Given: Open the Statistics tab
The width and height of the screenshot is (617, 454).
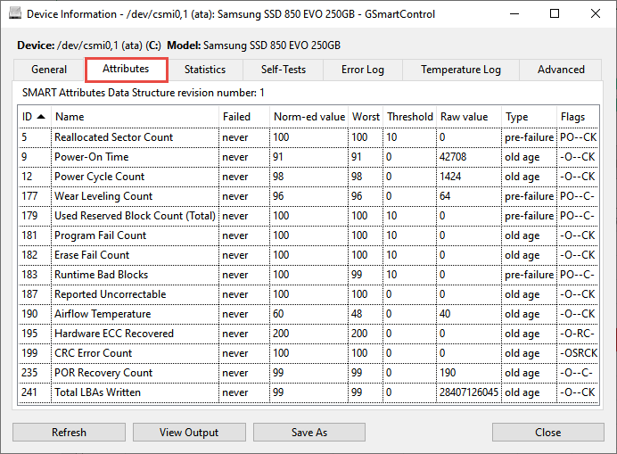Looking at the screenshot, I should pos(205,70).
